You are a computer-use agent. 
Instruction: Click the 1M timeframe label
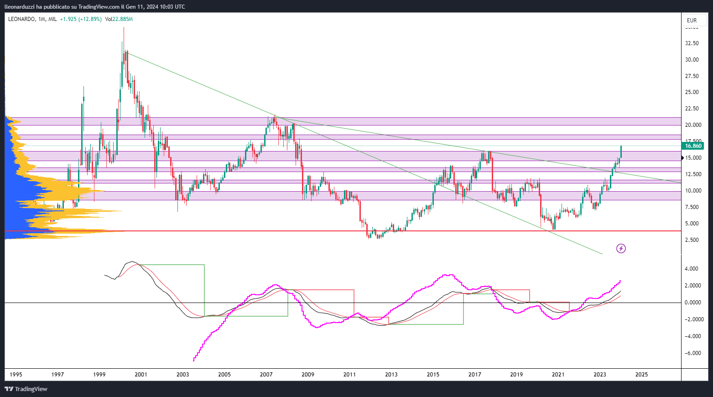coord(42,19)
